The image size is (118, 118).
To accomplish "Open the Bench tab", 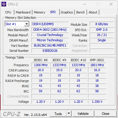I will coord(81,12).
